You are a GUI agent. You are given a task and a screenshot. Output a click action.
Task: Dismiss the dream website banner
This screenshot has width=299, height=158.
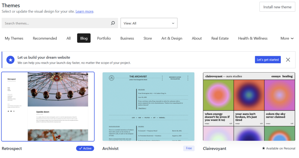(288, 60)
